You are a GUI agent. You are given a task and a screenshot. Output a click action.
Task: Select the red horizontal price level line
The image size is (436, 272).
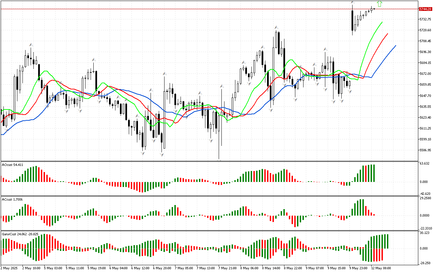204,9
